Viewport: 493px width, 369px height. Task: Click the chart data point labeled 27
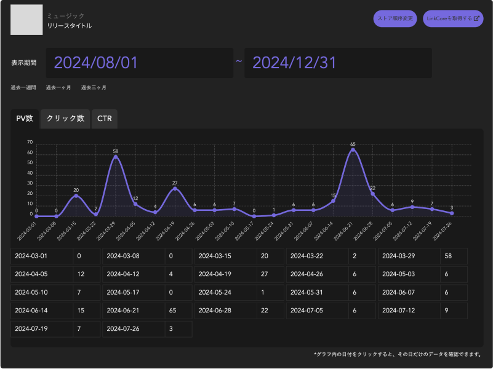tap(175, 188)
